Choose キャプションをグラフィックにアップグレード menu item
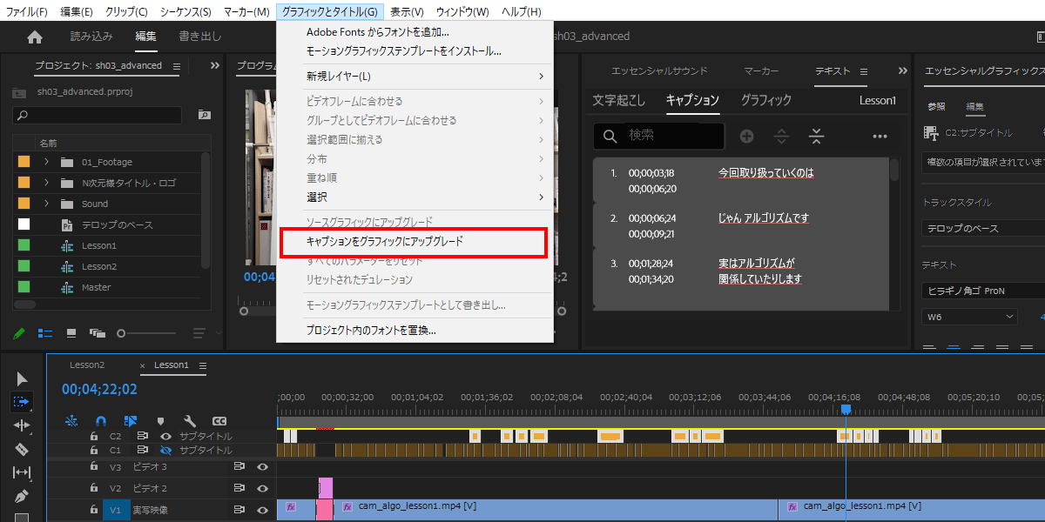This screenshot has height=522, width=1045. pyautogui.click(x=415, y=241)
